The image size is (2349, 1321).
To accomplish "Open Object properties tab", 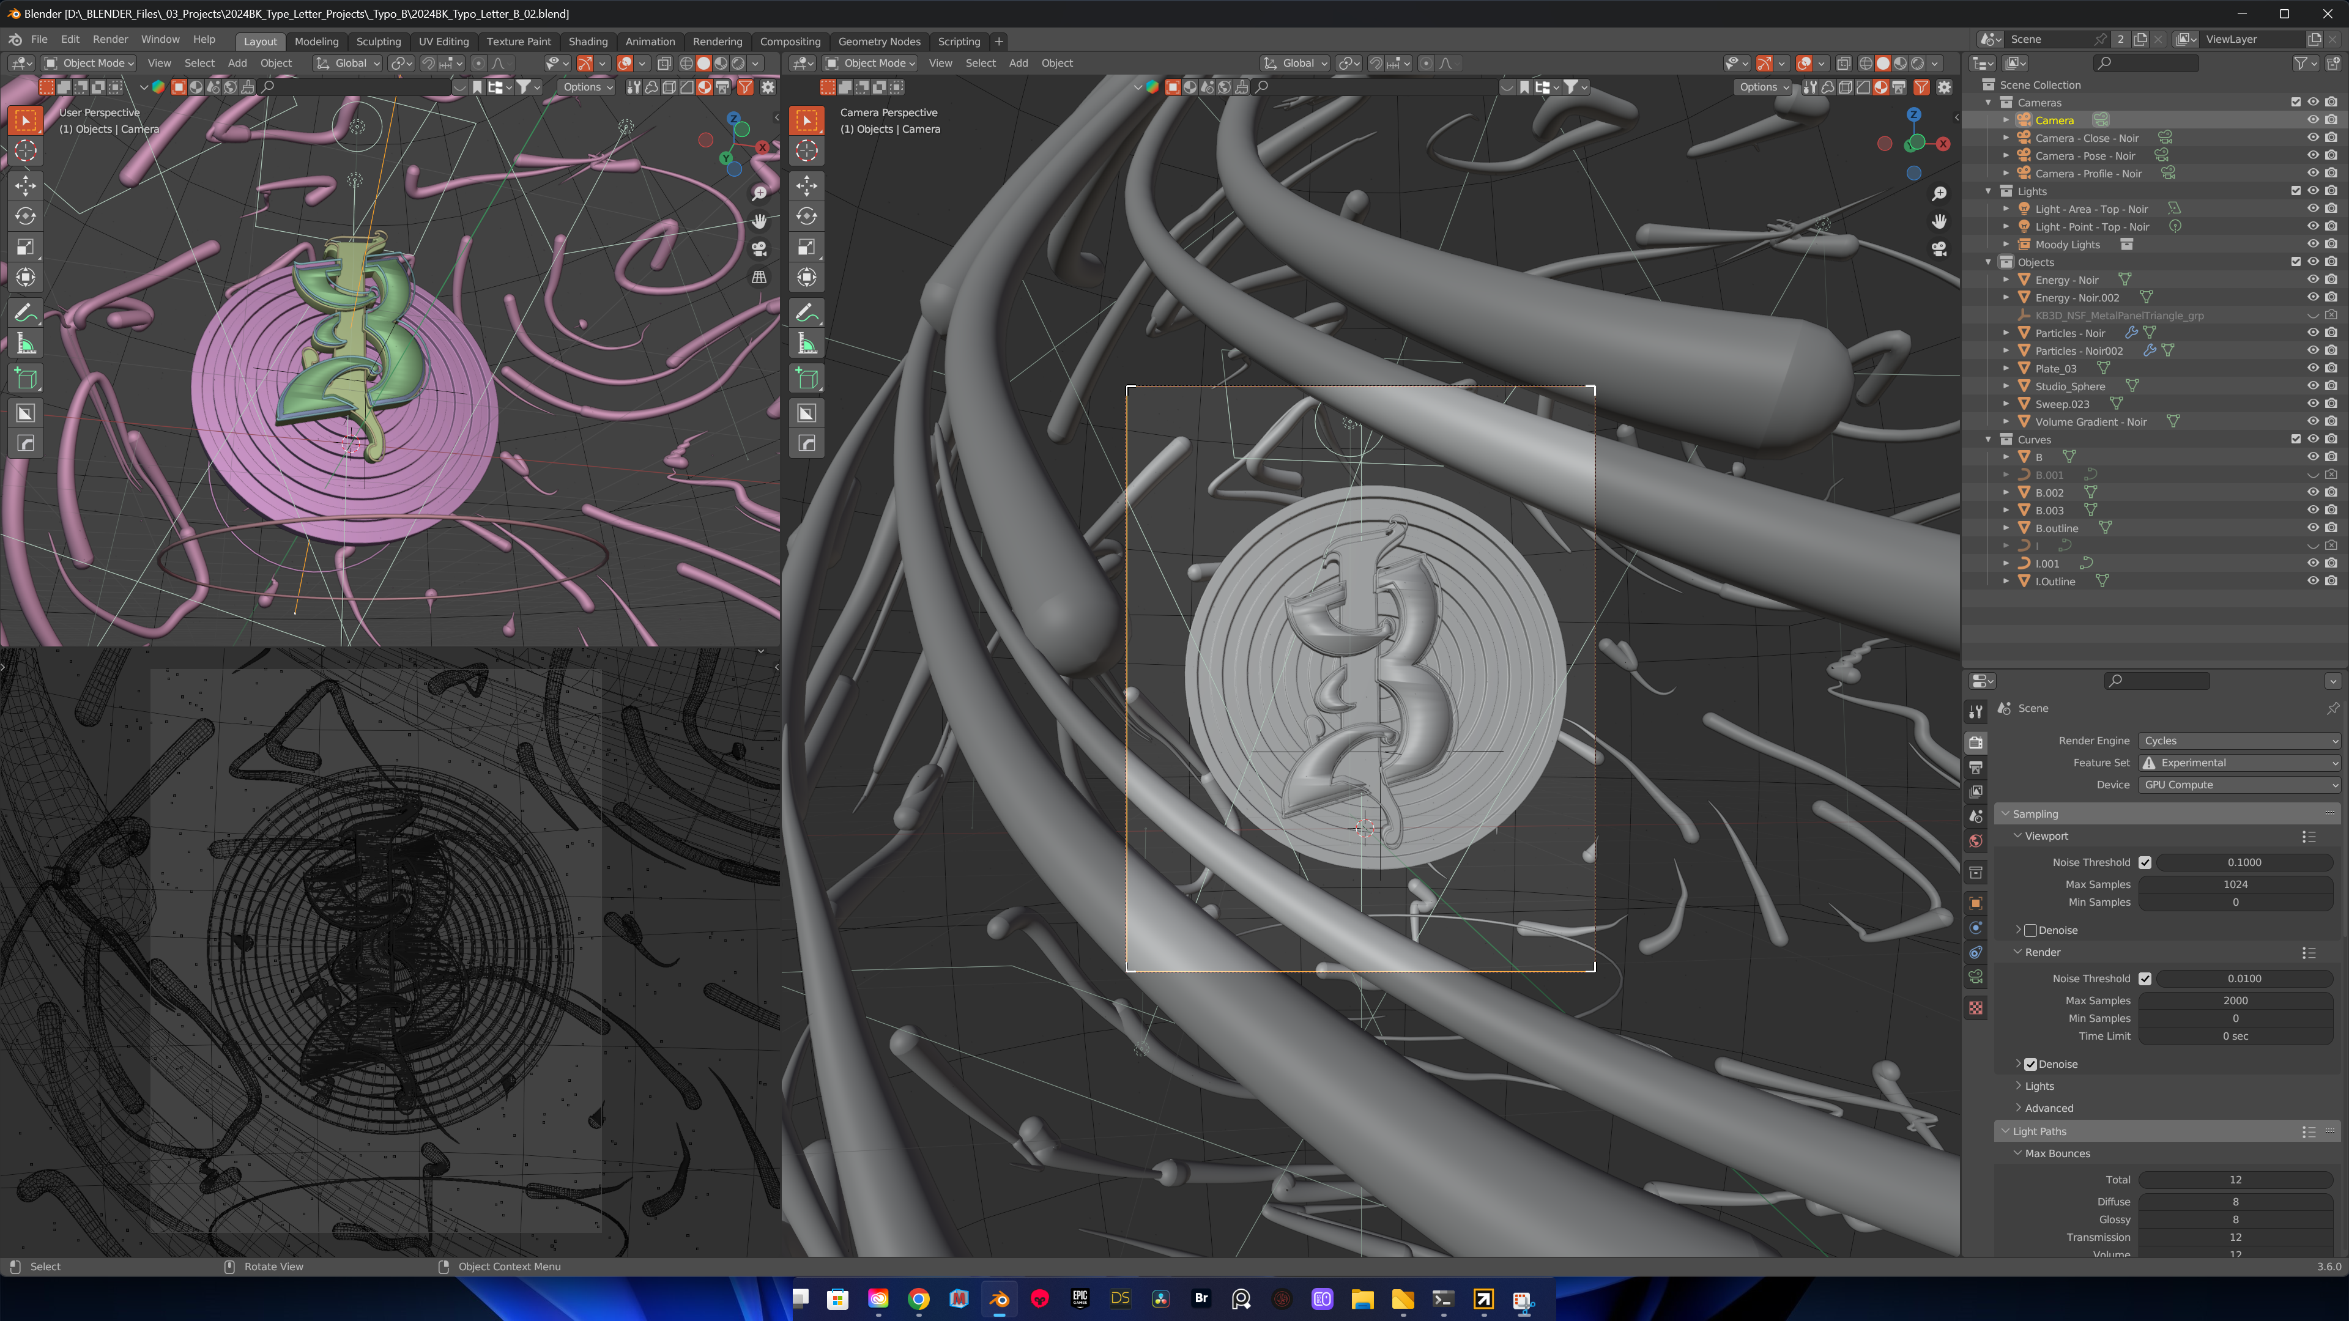I will pyautogui.click(x=1976, y=903).
